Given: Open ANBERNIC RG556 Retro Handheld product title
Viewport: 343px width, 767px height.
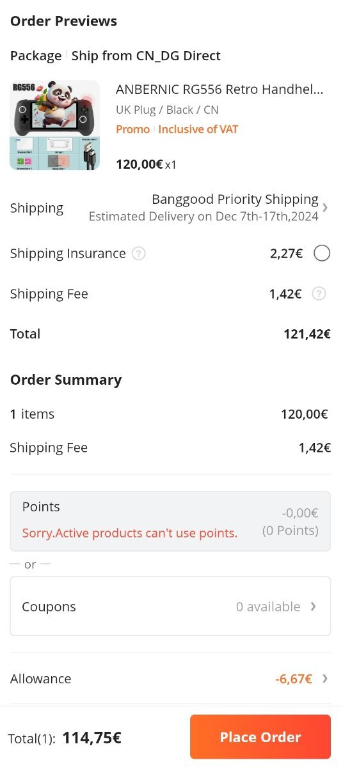Looking at the screenshot, I should 219,89.
